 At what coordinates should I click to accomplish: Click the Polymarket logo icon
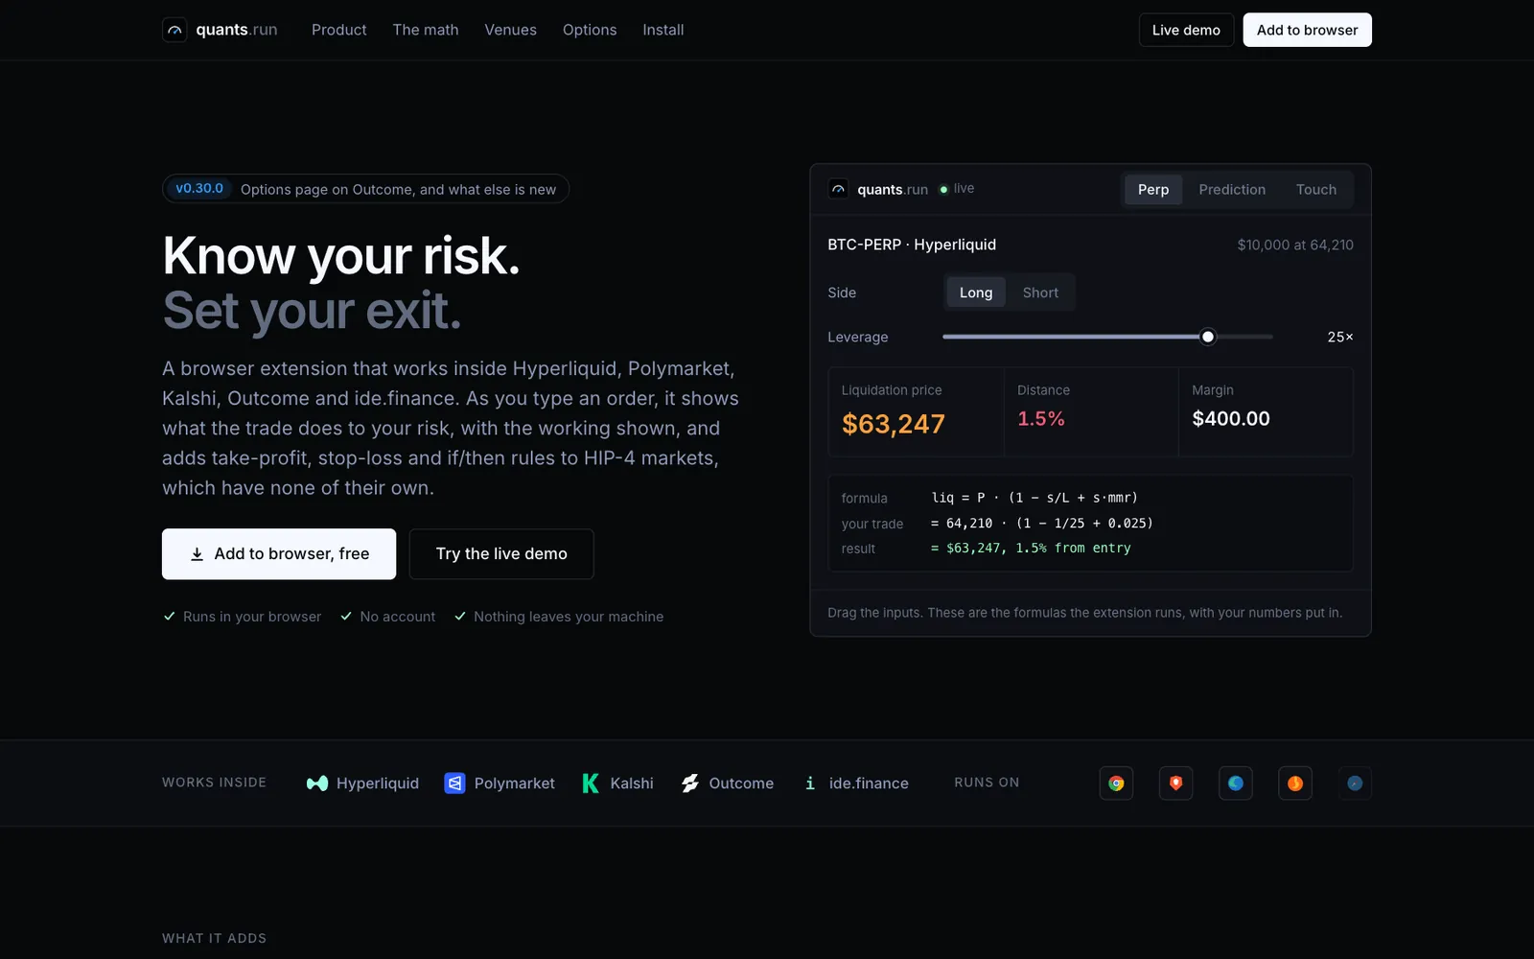[x=454, y=784]
